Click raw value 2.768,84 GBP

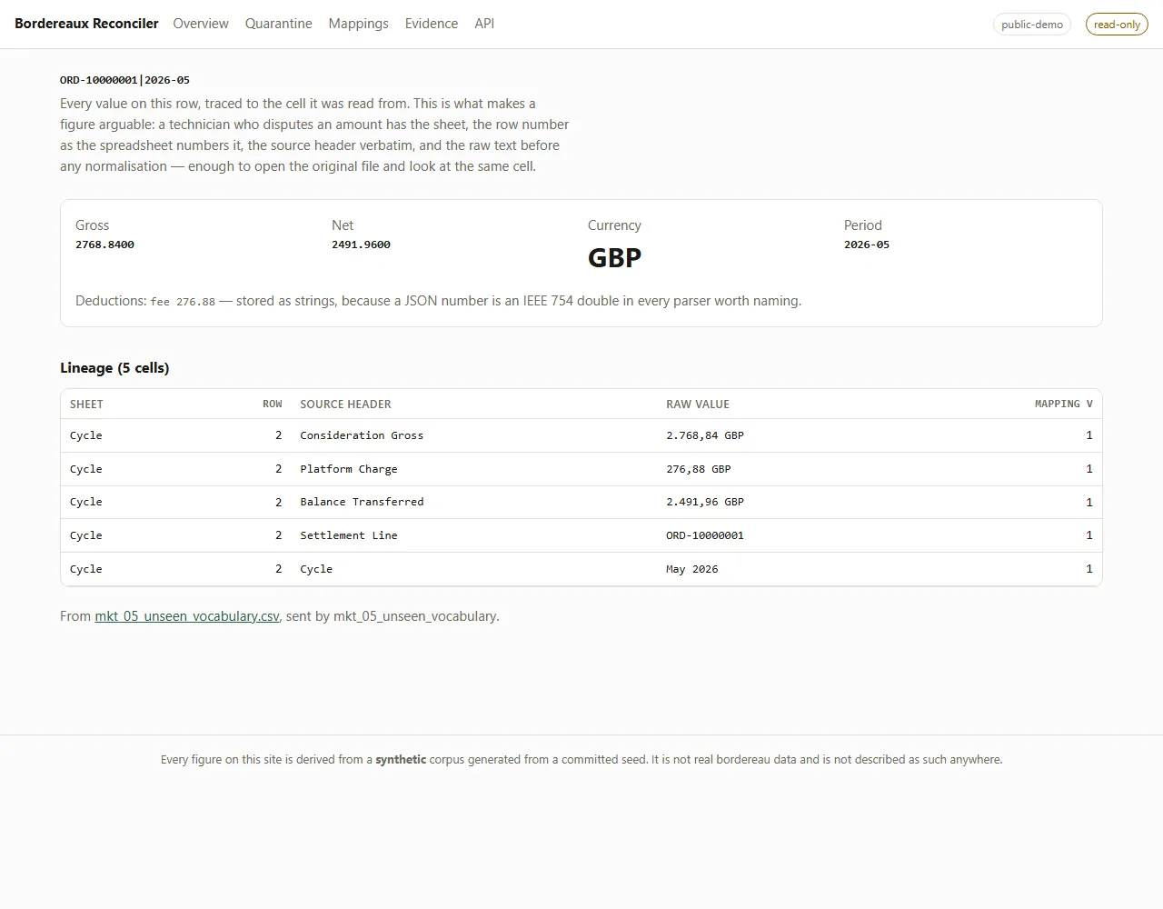point(705,435)
